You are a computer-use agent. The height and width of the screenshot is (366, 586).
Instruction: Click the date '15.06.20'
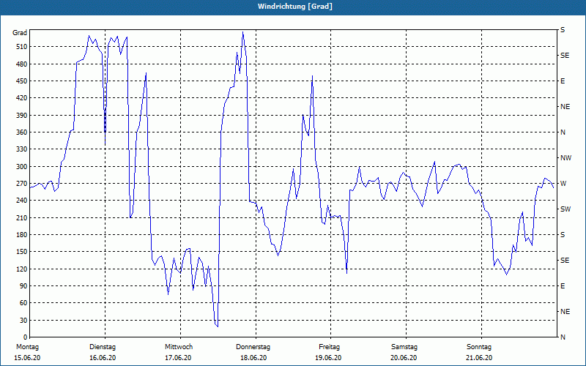click(x=27, y=358)
